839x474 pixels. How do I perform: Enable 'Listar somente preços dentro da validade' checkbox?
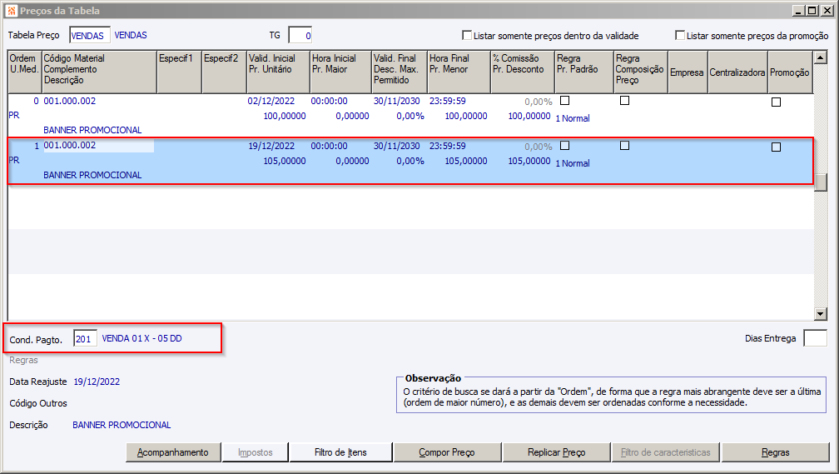(467, 36)
